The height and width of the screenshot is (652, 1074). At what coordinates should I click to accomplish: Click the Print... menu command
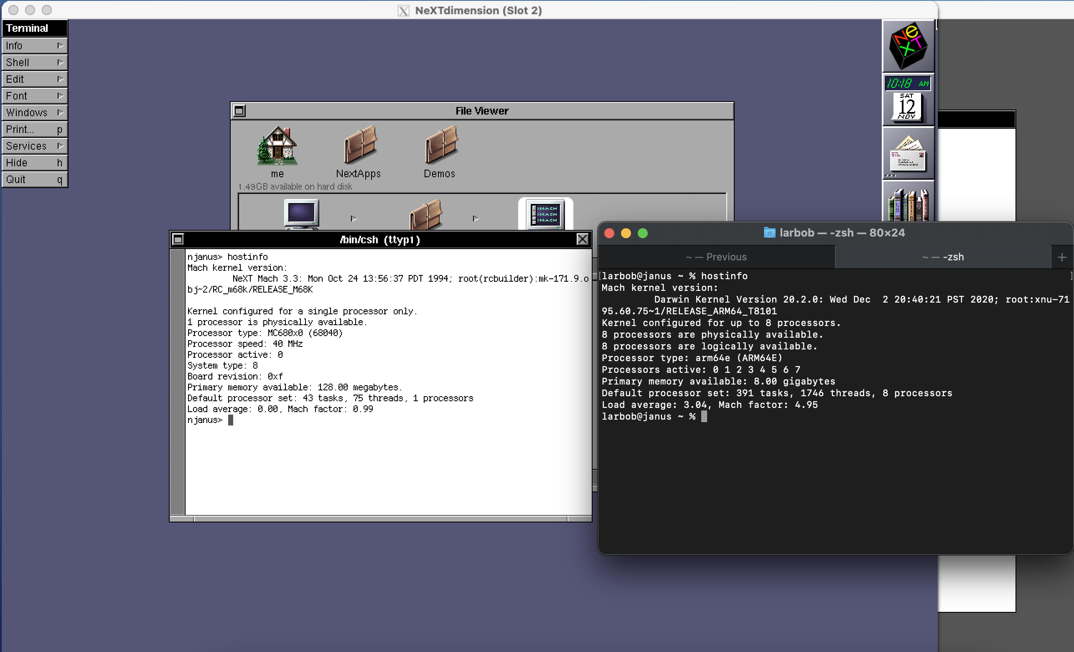(34, 130)
